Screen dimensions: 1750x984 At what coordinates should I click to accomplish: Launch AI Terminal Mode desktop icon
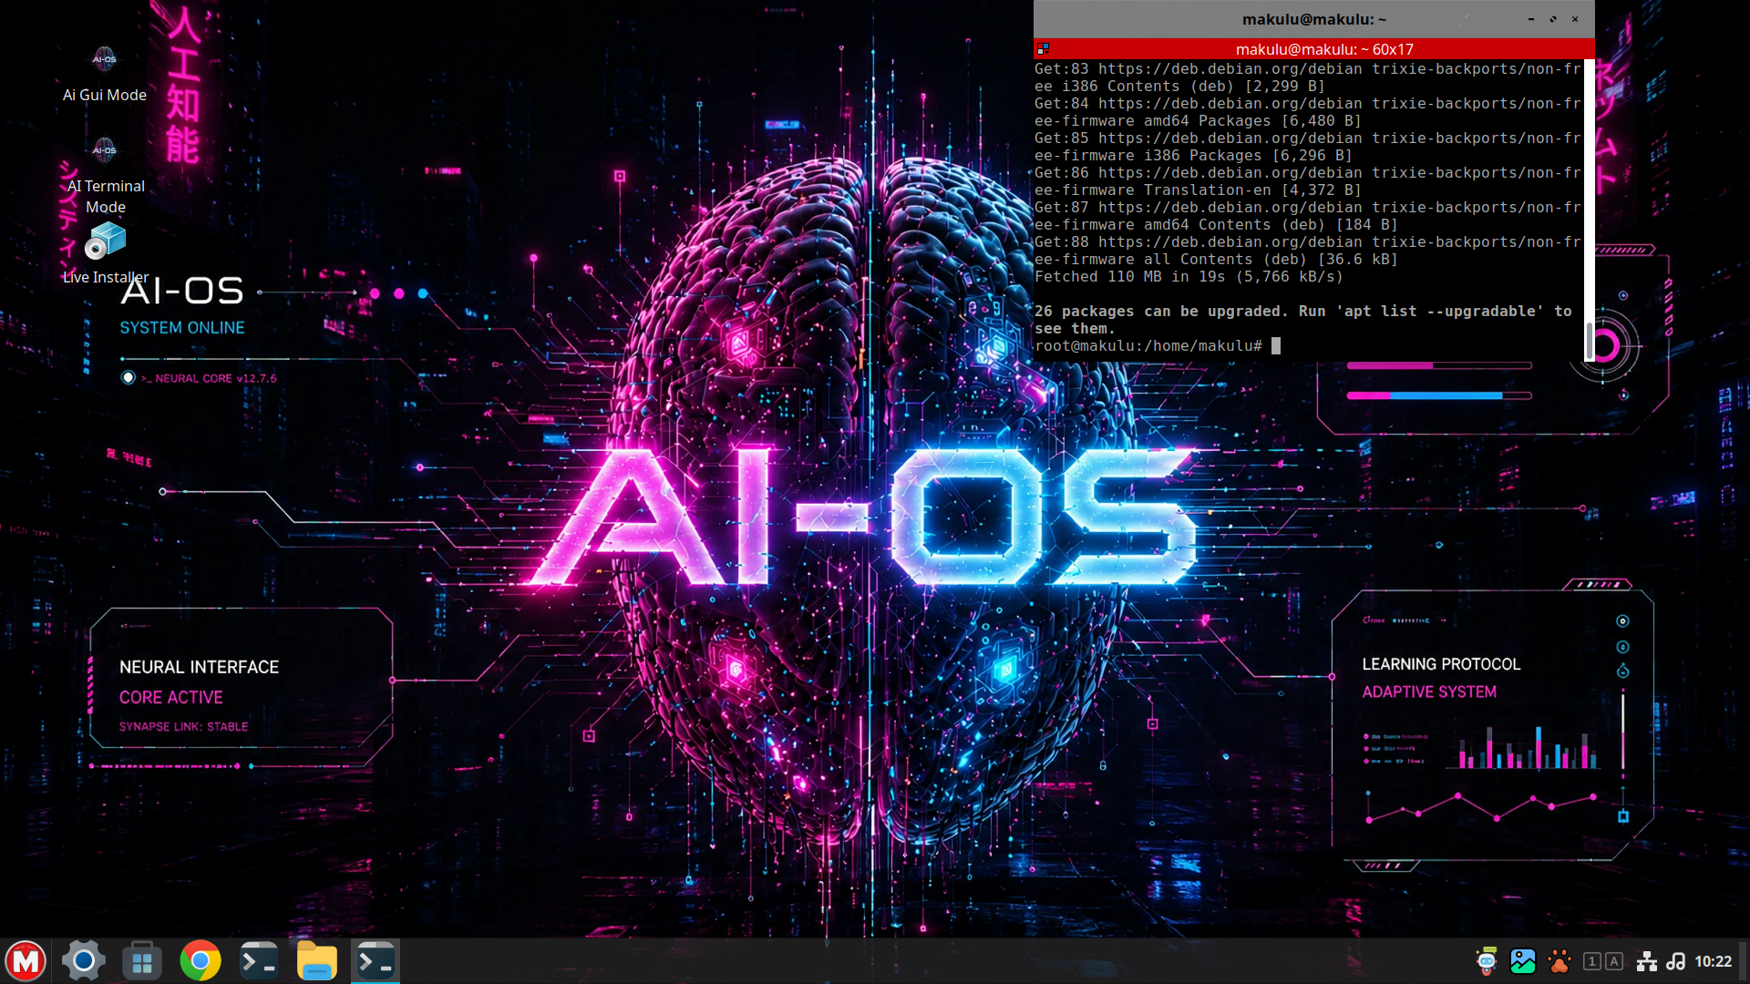(x=105, y=175)
